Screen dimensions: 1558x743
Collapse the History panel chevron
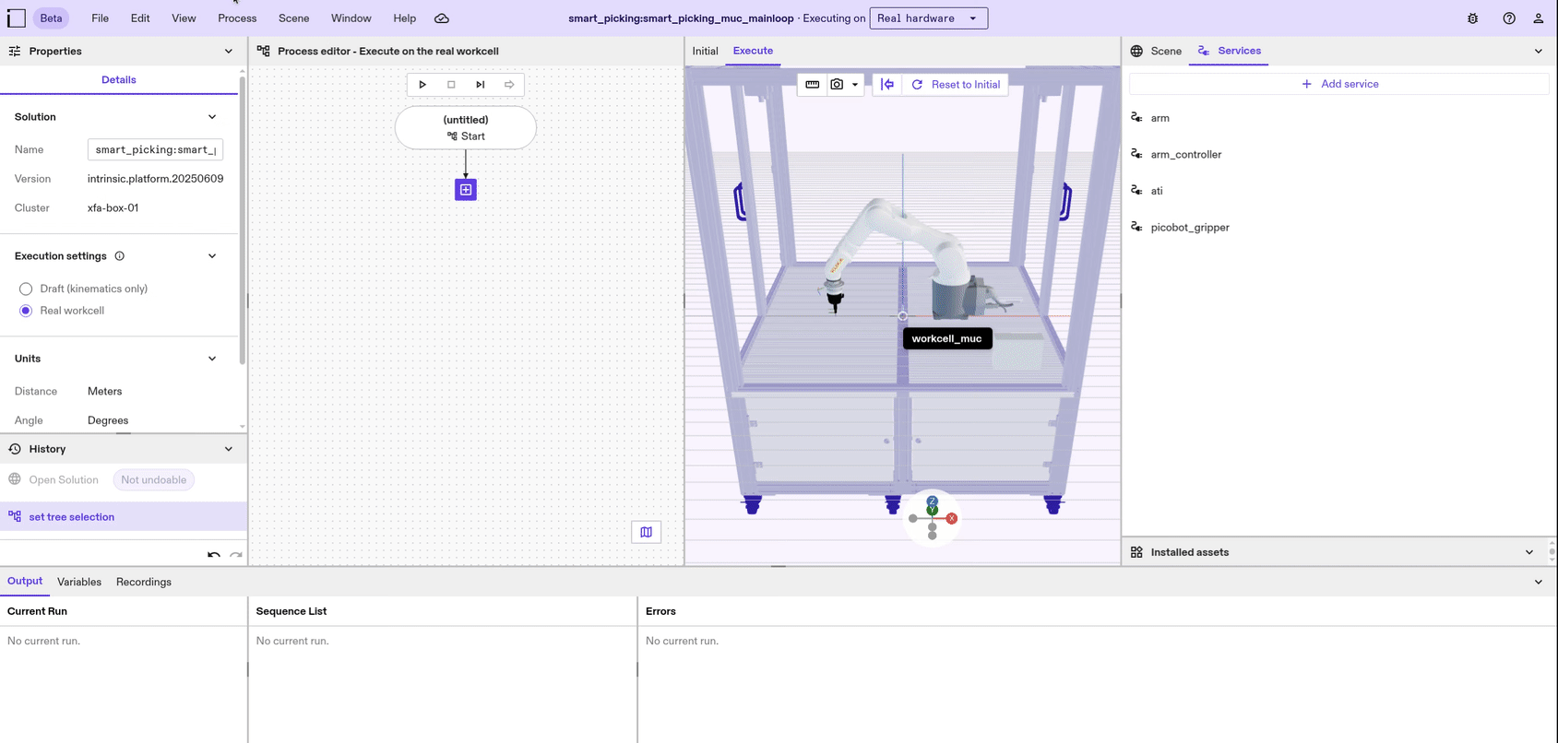(229, 449)
